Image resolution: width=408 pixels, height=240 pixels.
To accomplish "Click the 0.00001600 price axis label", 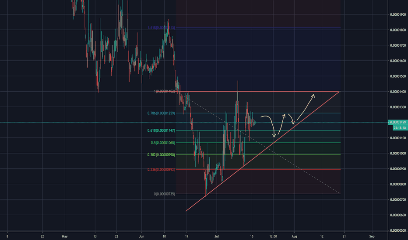I will click(398, 61).
